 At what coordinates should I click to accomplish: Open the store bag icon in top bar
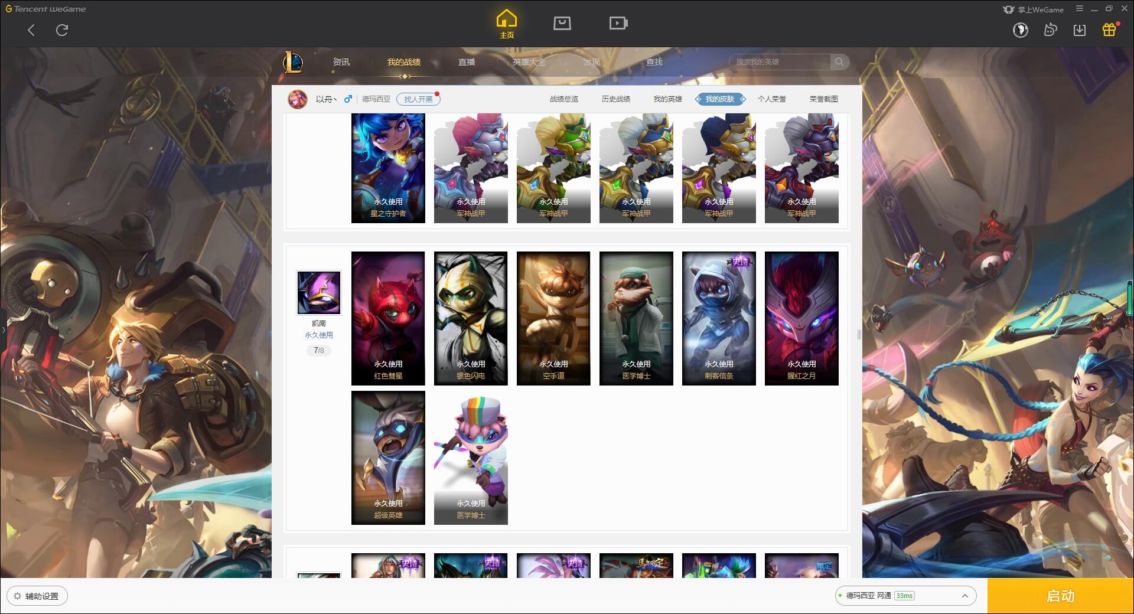pos(562,23)
